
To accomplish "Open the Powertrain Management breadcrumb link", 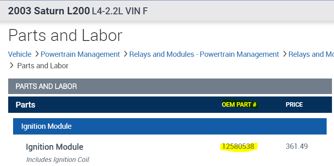I will click(80, 54).
